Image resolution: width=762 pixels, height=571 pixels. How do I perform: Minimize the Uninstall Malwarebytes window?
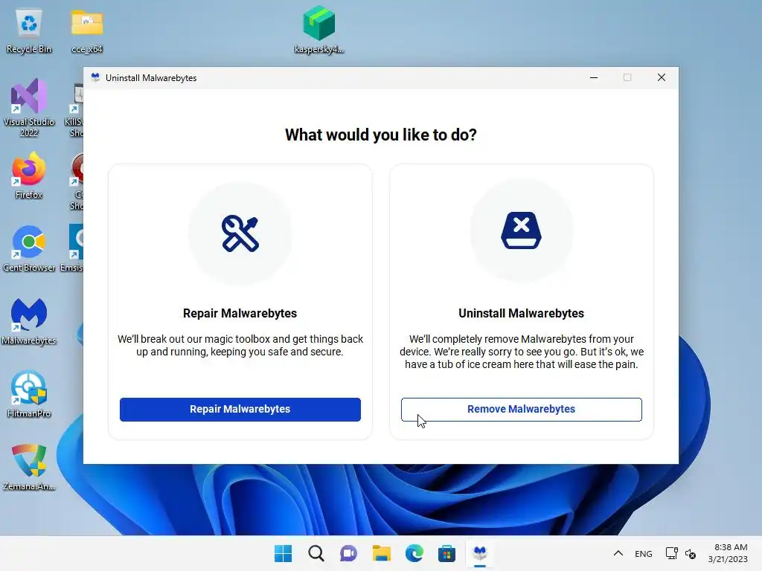[594, 77]
